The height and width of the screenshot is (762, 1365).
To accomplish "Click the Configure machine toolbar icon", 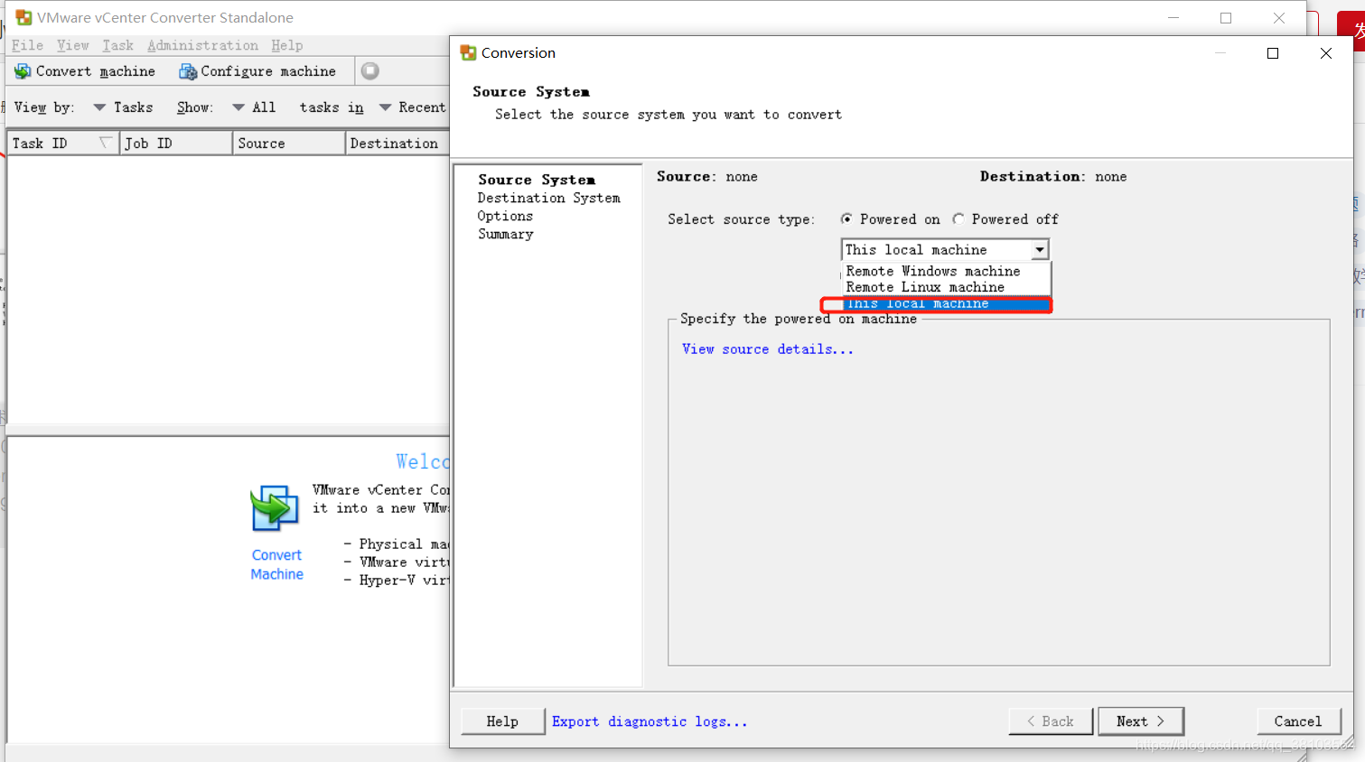I will (x=188, y=71).
